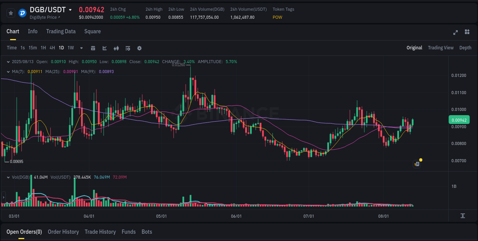
Task: Select the 15m timeframe
Action: [x=33, y=48]
